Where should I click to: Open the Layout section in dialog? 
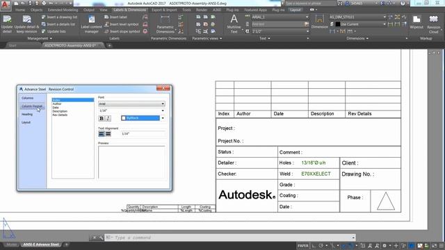coord(26,122)
